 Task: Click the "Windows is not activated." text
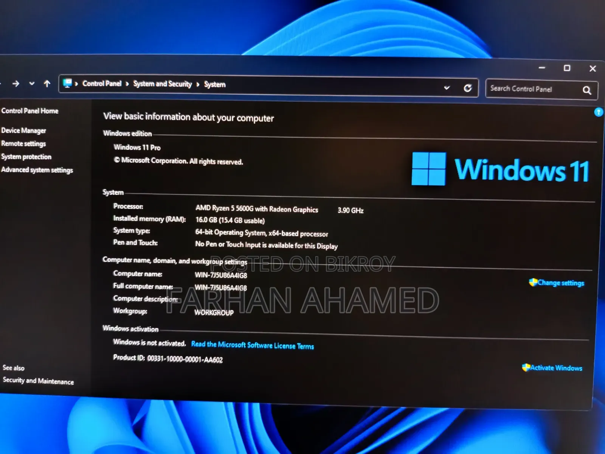click(x=150, y=342)
